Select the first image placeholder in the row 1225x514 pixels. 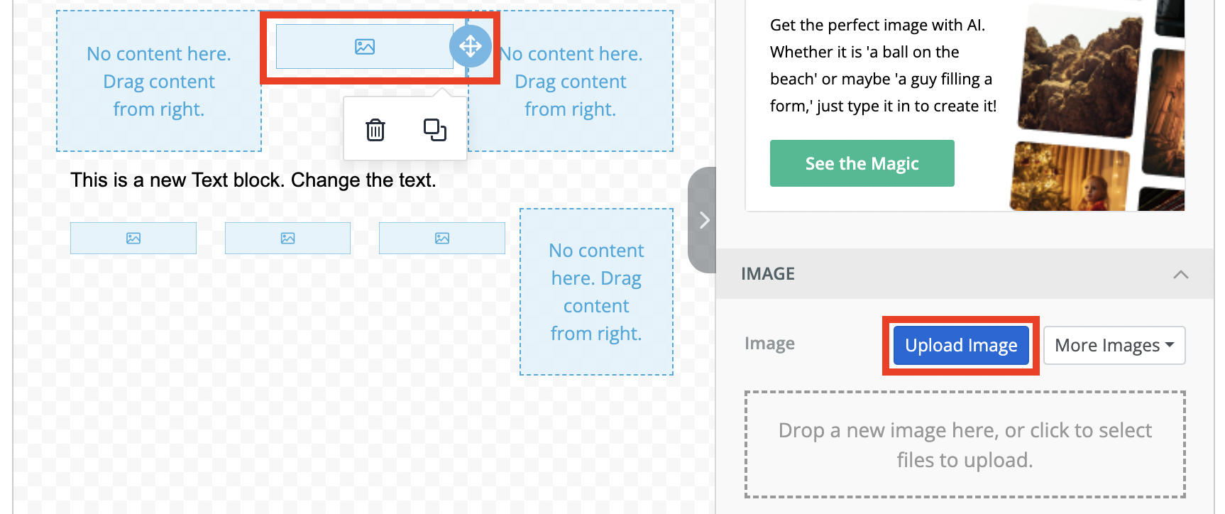[x=133, y=239]
